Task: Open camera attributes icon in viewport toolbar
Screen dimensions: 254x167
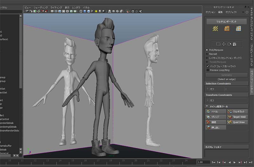Action: 31,11
